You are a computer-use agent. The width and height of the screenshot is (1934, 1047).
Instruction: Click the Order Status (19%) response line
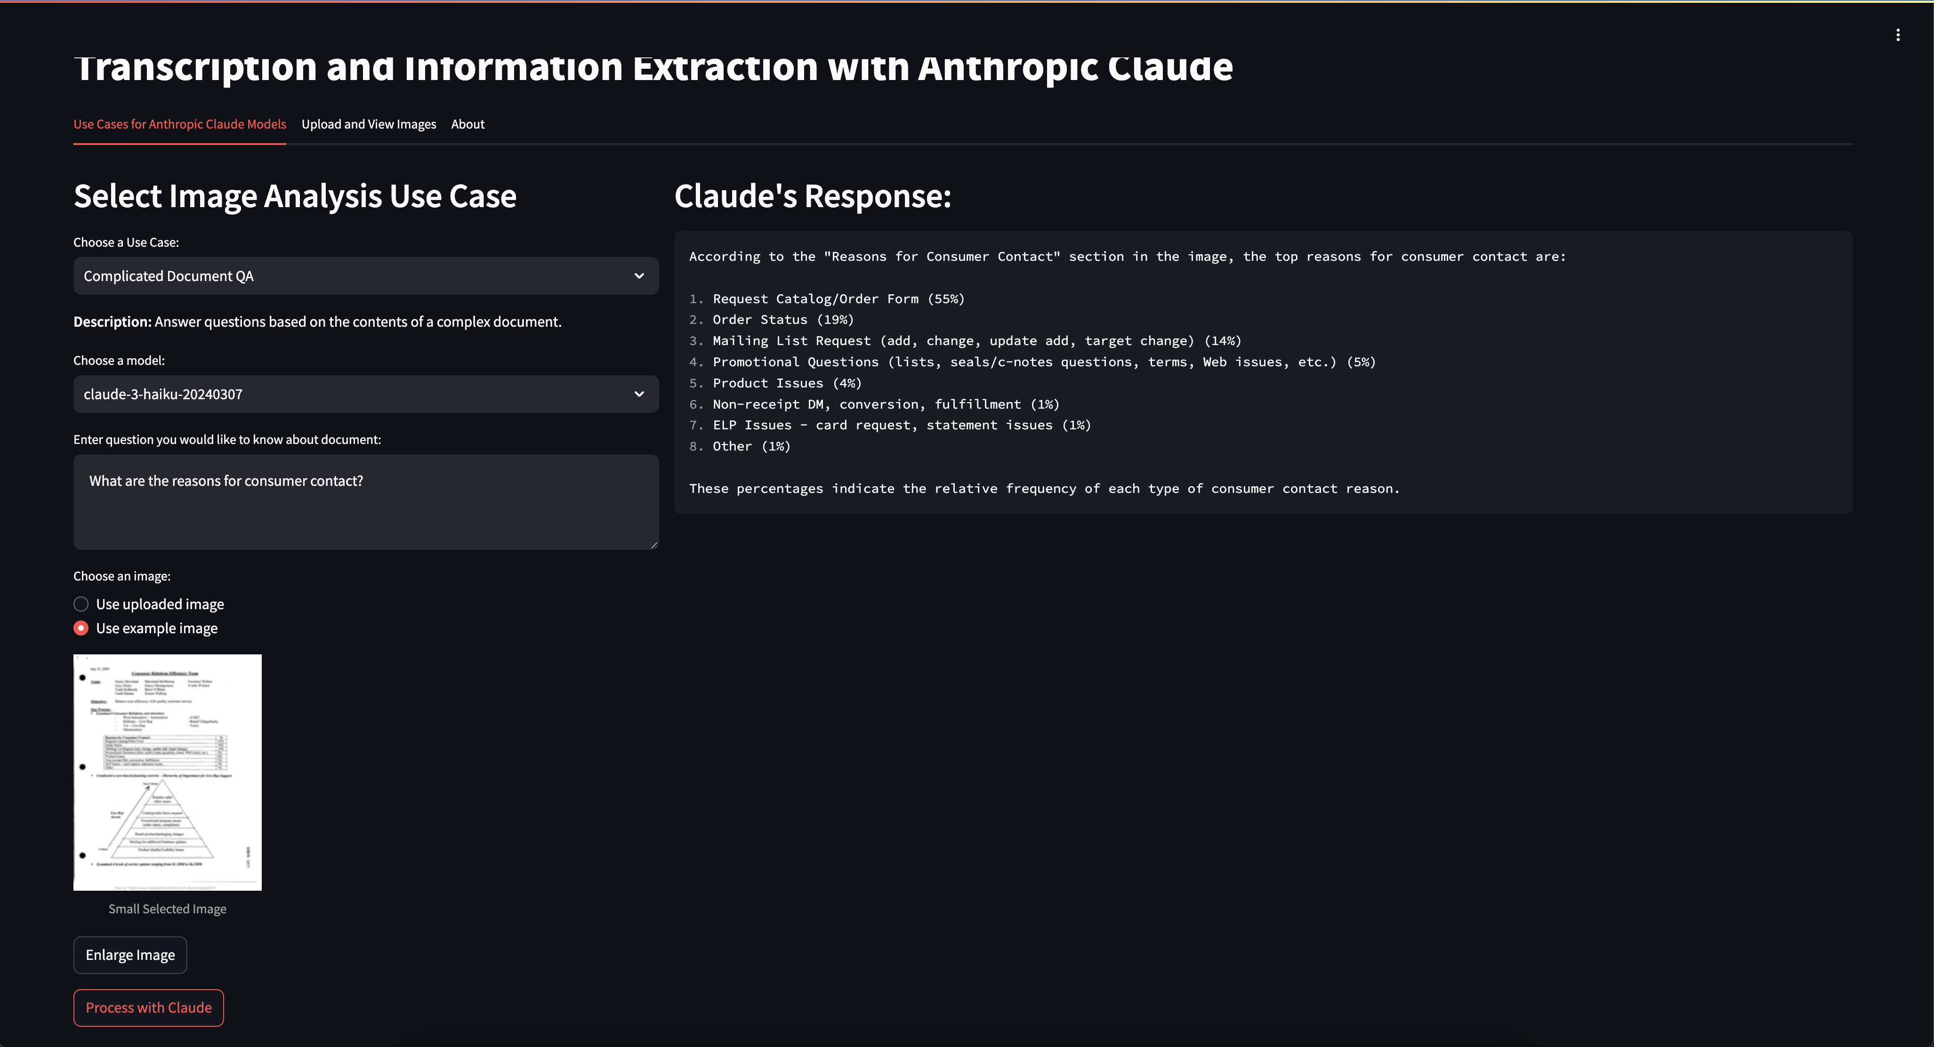pos(783,320)
